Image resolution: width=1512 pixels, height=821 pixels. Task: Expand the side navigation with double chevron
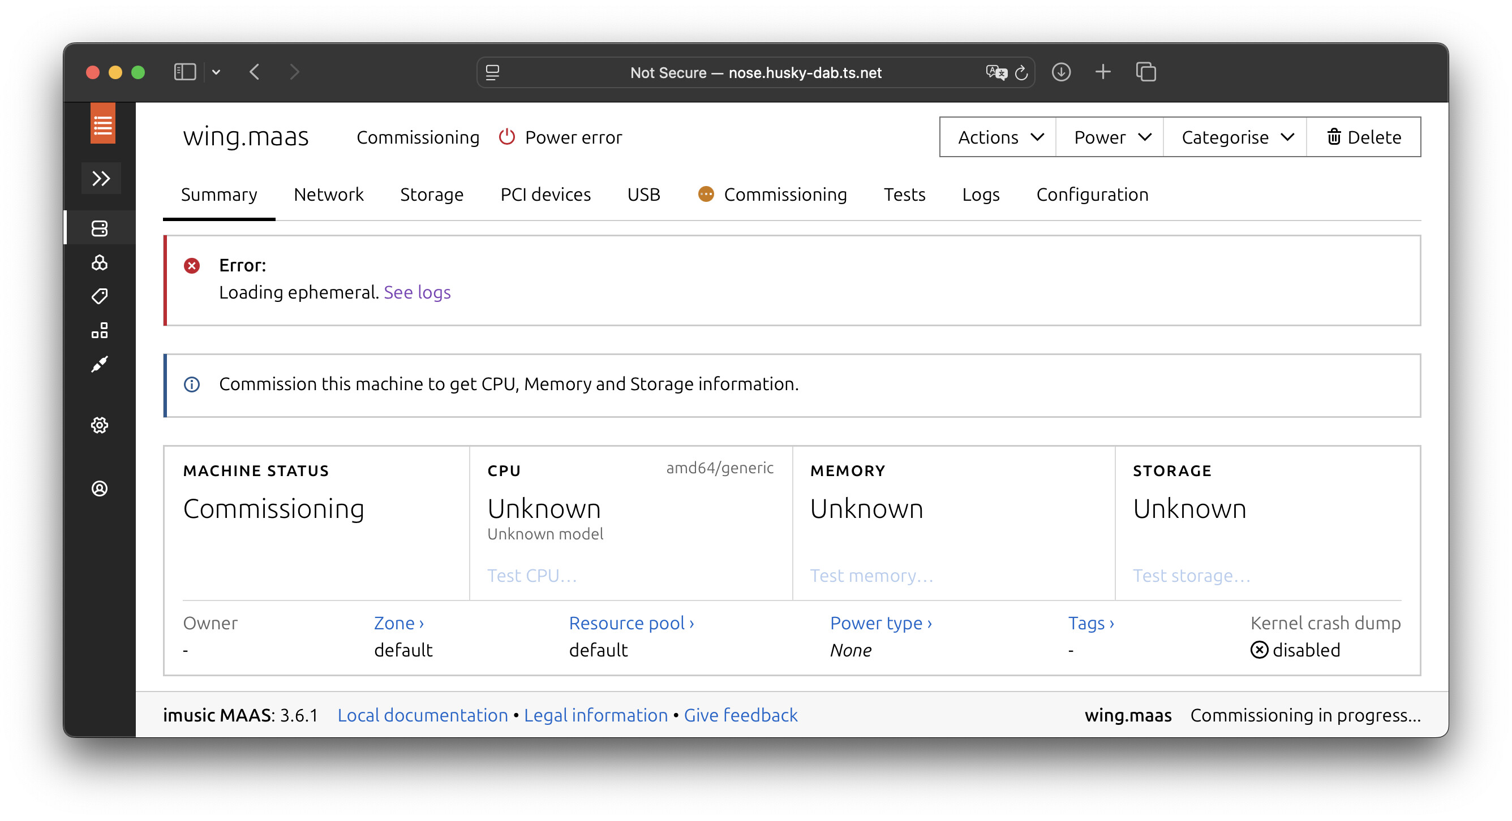point(101,178)
